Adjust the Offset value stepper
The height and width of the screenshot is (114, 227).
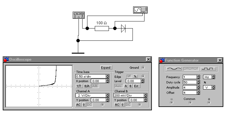[x=198, y=93]
